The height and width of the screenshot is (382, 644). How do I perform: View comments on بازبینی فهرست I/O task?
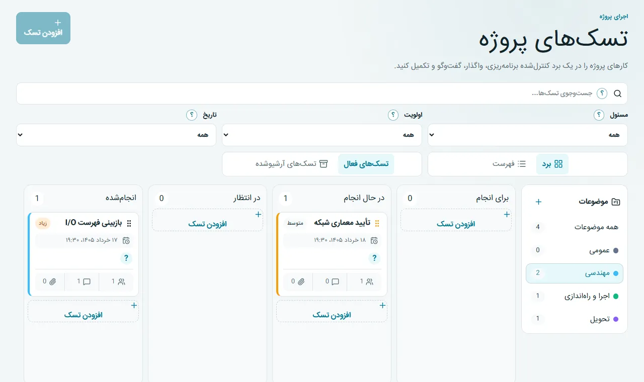[x=82, y=282]
